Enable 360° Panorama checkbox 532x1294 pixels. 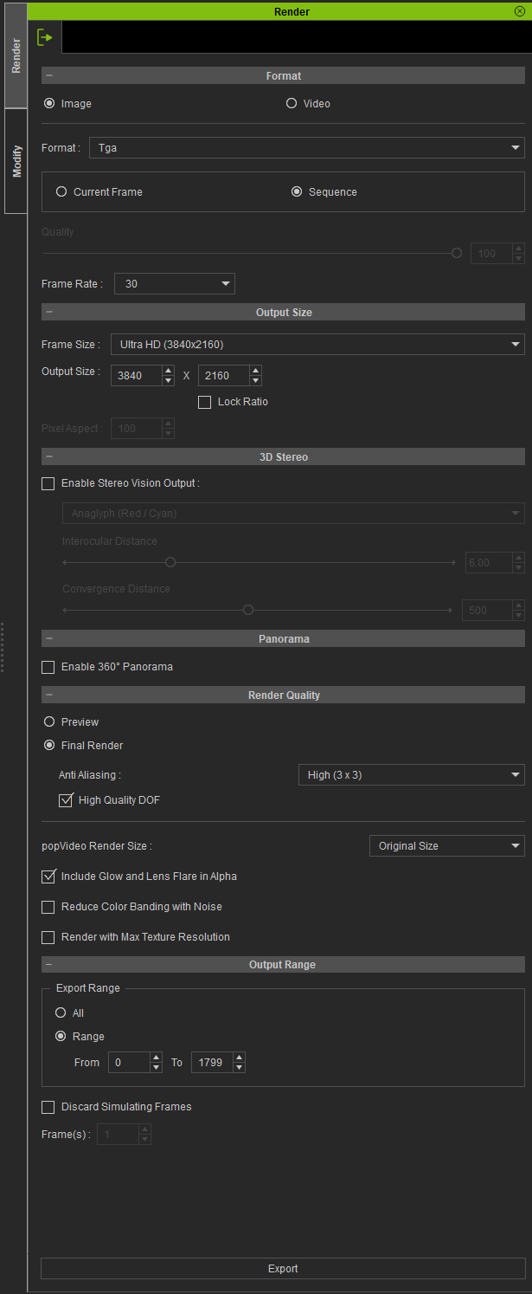[48, 667]
